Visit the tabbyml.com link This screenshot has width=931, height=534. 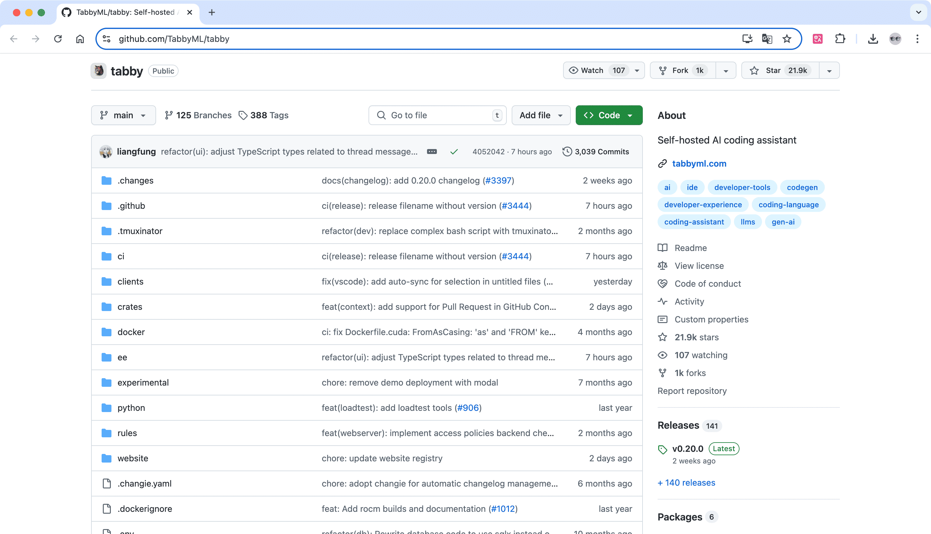tap(699, 164)
